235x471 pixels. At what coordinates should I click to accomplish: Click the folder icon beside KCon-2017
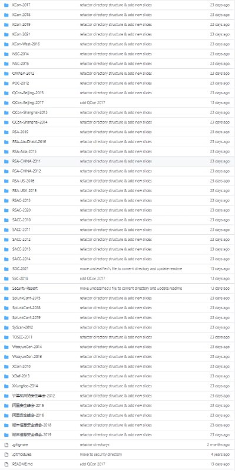[x=6, y=5]
